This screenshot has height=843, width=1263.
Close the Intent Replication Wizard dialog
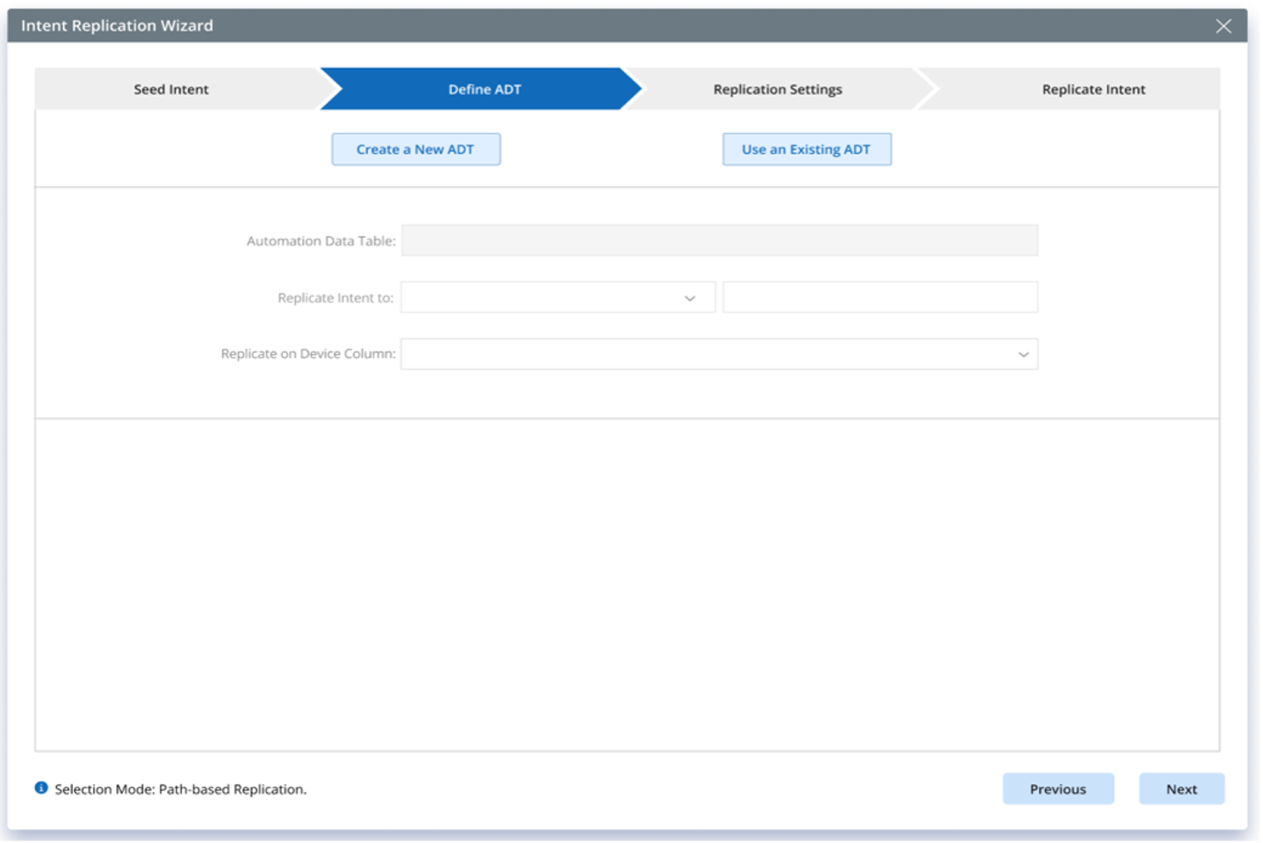1223,26
